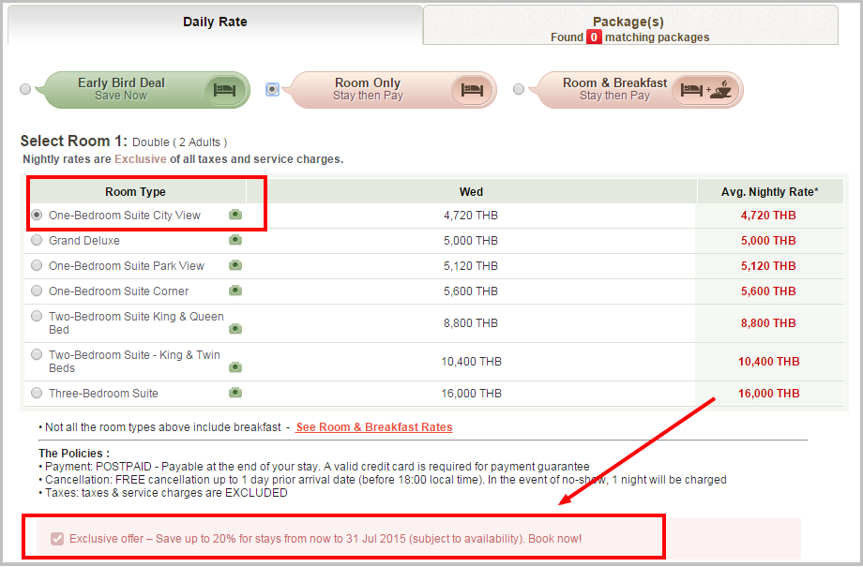This screenshot has width=863, height=567.
Task: Click The Policies heading
Action: pyautogui.click(x=74, y=454)
